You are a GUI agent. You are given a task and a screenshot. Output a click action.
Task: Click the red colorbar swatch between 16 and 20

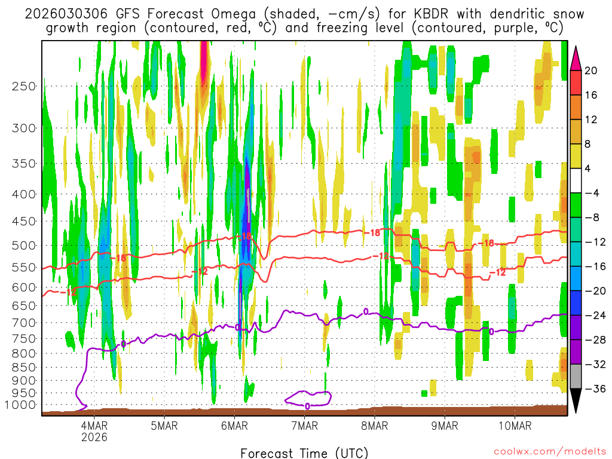(576, 82)
